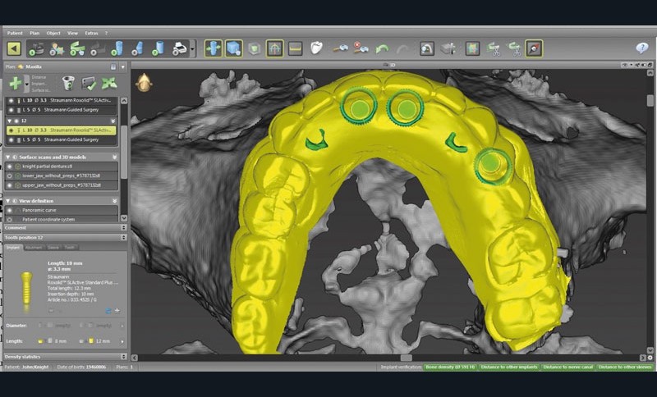Click the horizontal scrollbar under 3D view
Screen dimensions: 657x397
click(x=406, y=357)
